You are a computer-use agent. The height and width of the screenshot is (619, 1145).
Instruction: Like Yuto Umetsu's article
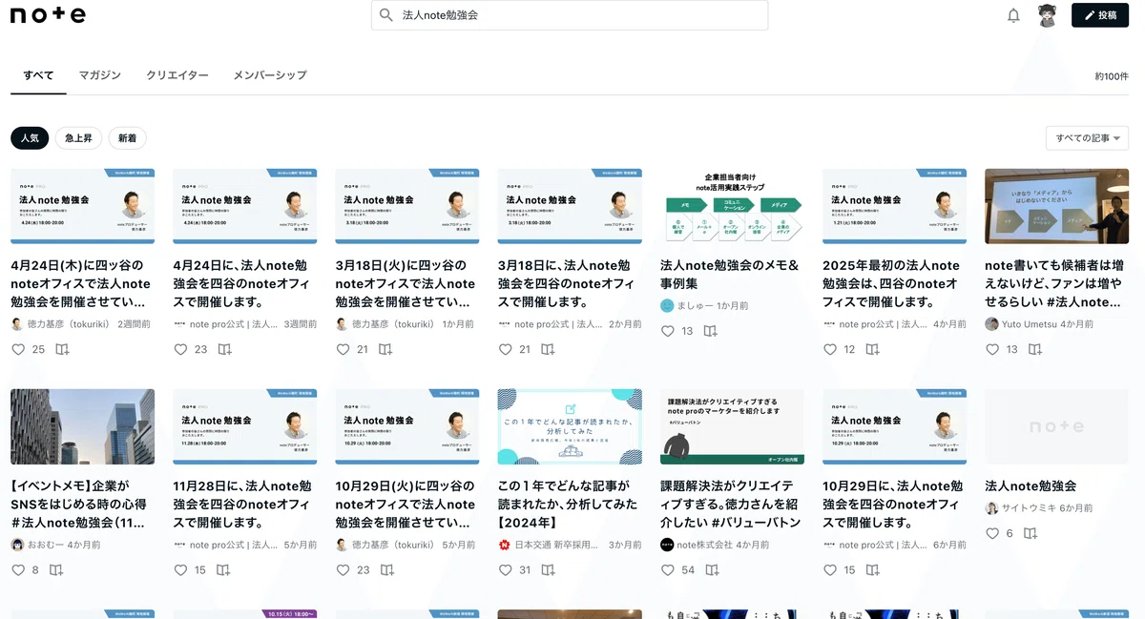click(992, 349)
